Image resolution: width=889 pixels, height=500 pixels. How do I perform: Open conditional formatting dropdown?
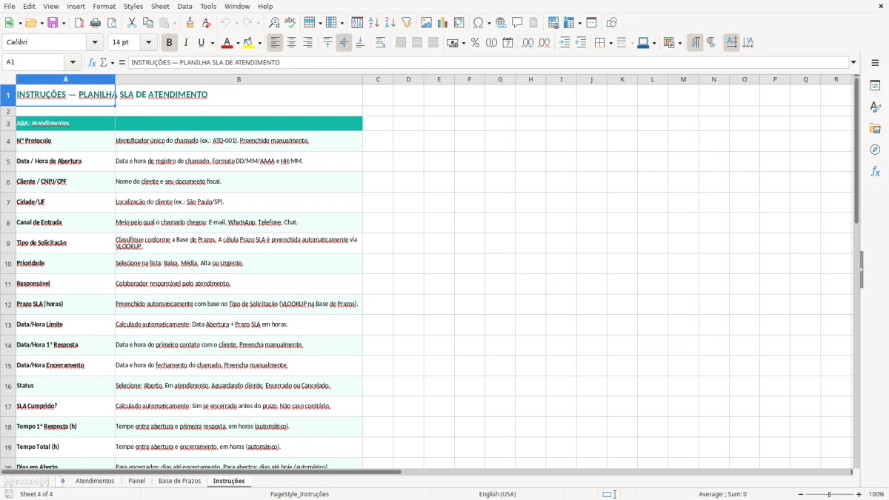point(679,43)
